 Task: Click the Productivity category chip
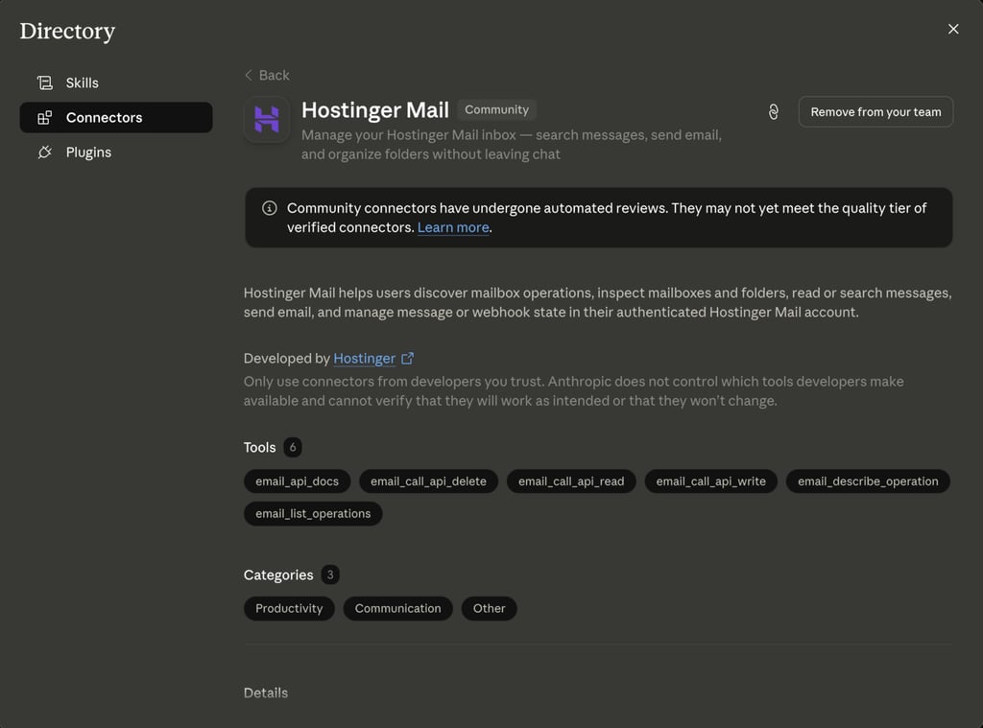[x=289, y=608]
